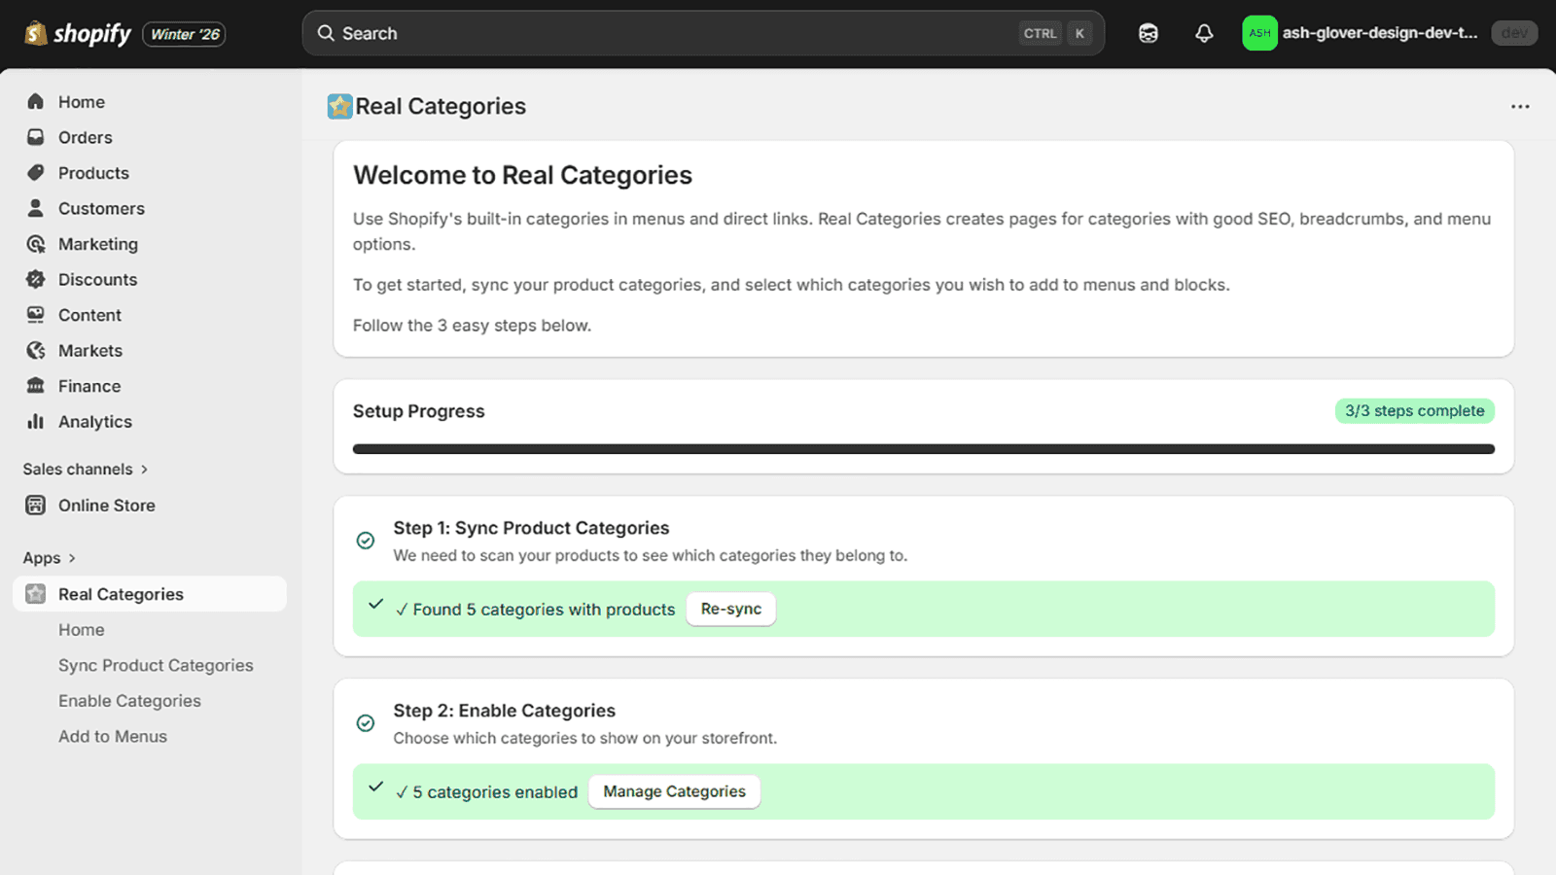Viewport: 1556px width, 875px height.
Task: Click the Discounts badge icon
Action: pyautogui.click(x=36, y=280)
